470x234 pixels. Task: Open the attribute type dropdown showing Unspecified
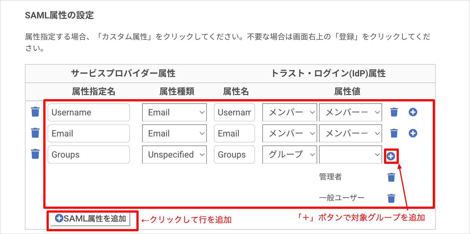pyautogui.click(x=174, y=155)
